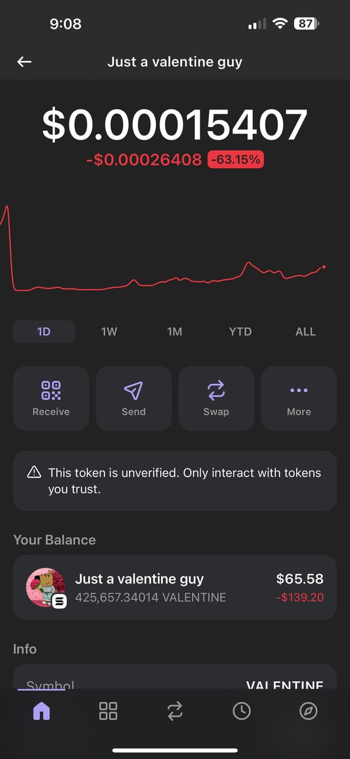Tap the -63.15% price change badge
The height and width of the screenshot is (759, 350).
[236, 160]
